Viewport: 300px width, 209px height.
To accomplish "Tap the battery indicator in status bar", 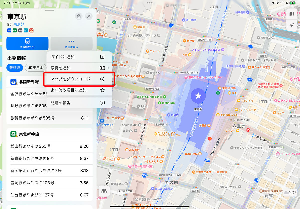I will tap(293, 3).
